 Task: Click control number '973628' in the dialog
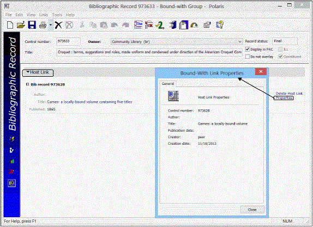point(203,111)
